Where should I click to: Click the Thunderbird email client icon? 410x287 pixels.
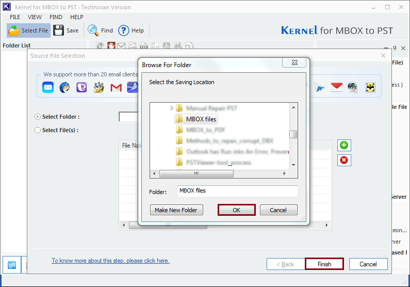[x=64, y=87]
